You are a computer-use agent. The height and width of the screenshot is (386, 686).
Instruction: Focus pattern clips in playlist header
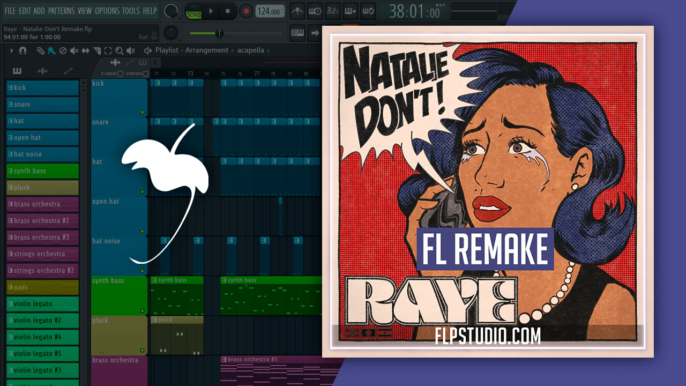tap(143, 63)
